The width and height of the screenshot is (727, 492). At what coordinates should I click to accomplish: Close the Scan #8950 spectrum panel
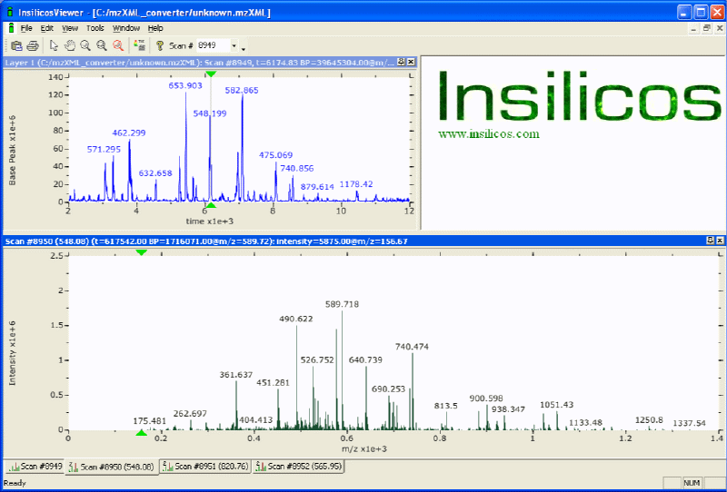720,241
